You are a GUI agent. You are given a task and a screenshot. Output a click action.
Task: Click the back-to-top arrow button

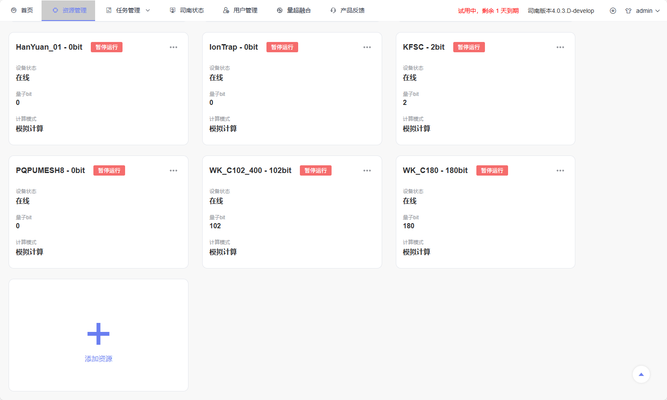pyautogui.click(x=641, y=374)
